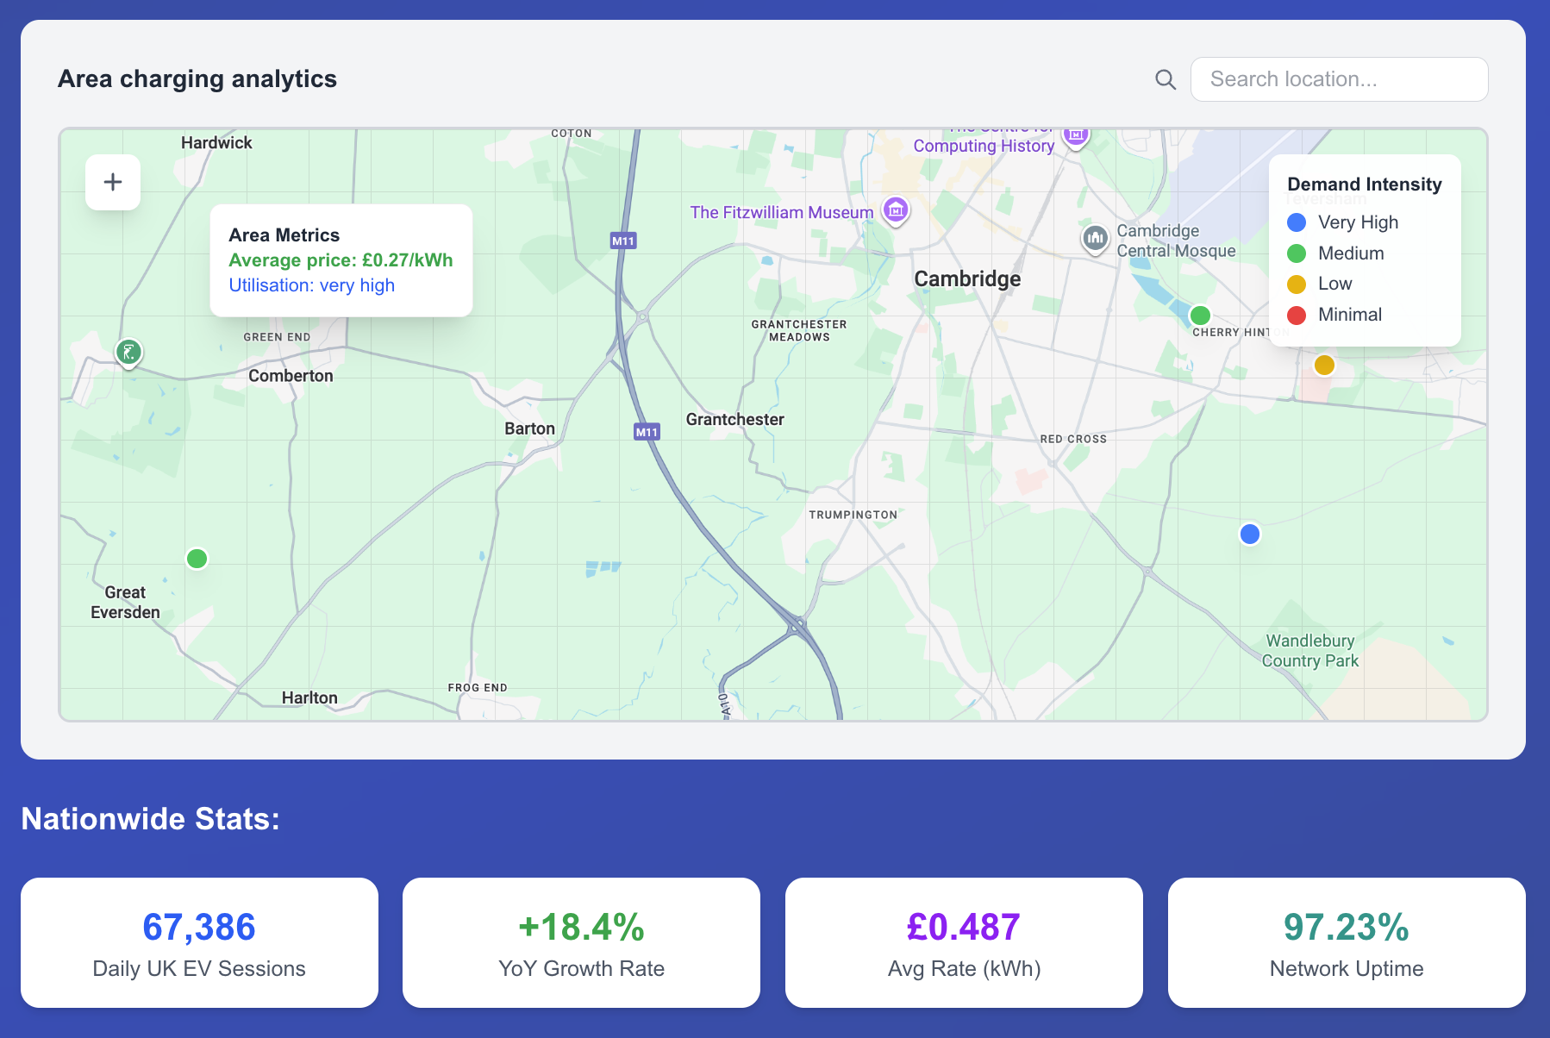Click the Wandlebury Country Park label
The width and height of the screenshot is (1550, 1038).
point(1309,651)
